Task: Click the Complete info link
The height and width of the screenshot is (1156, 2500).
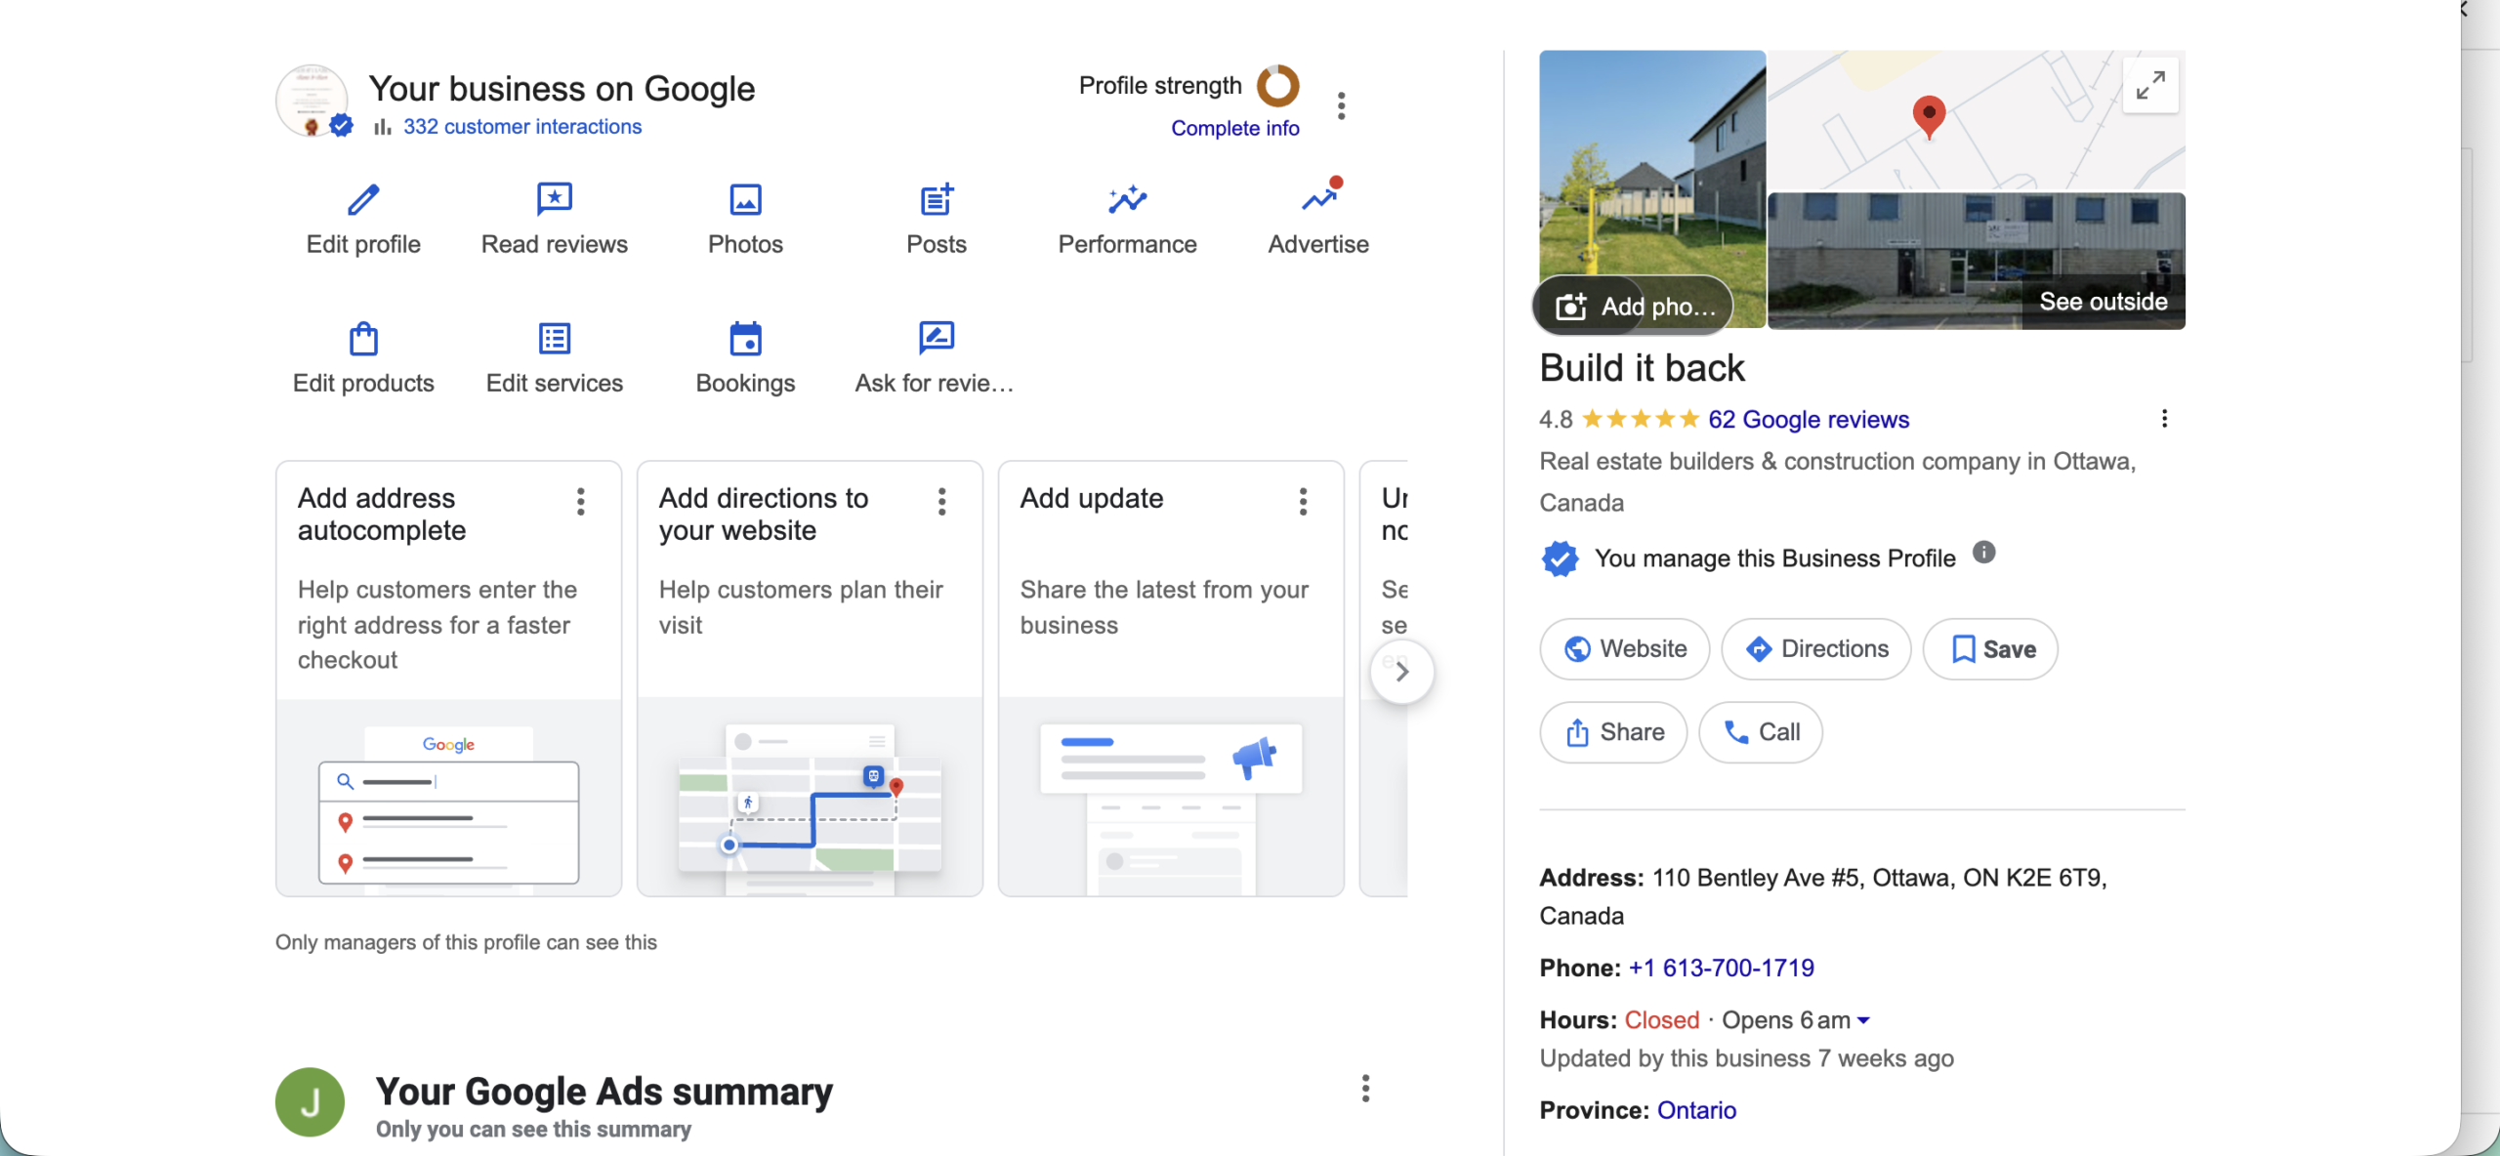Action: [x=1234, y=128]
